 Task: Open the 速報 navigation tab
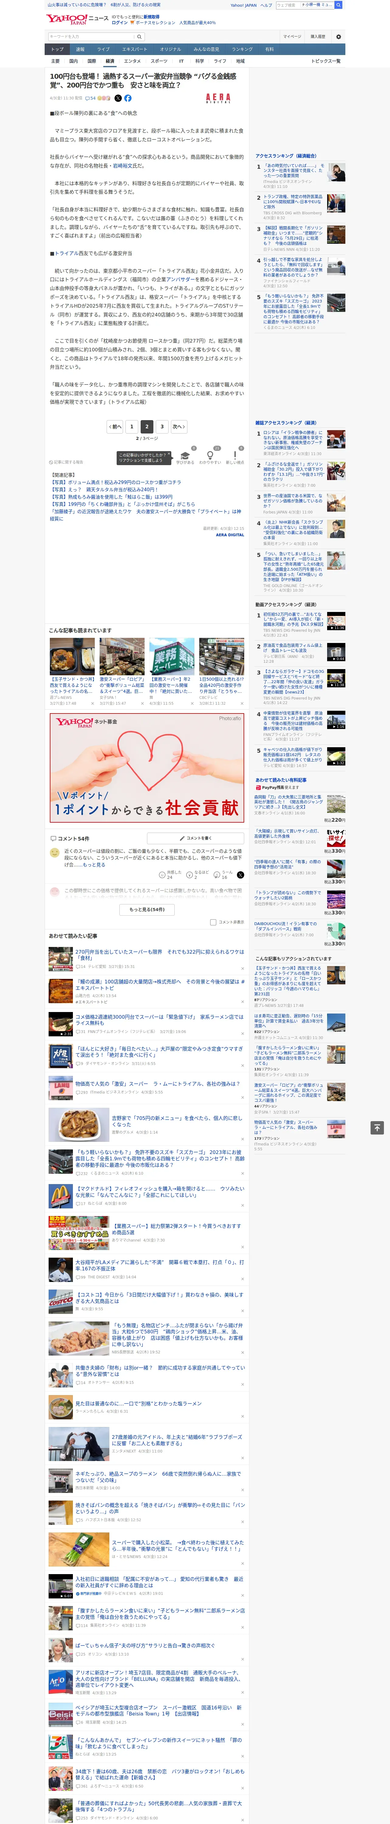point(80,50)
